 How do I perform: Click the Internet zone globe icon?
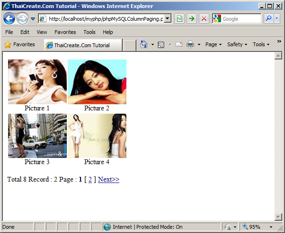(x=107, y=227)
